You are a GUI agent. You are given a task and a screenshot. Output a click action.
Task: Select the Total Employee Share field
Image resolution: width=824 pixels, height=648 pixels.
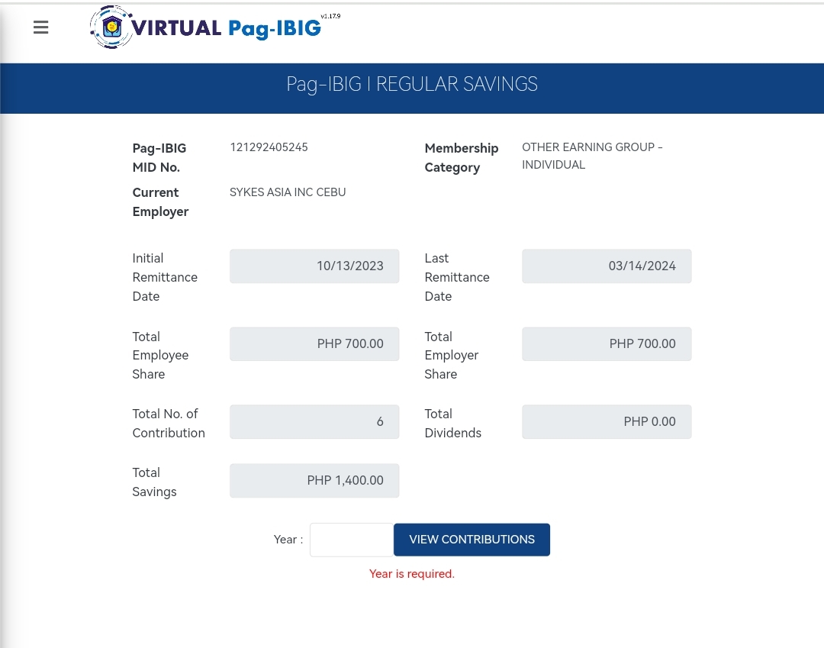pos(314,344)
